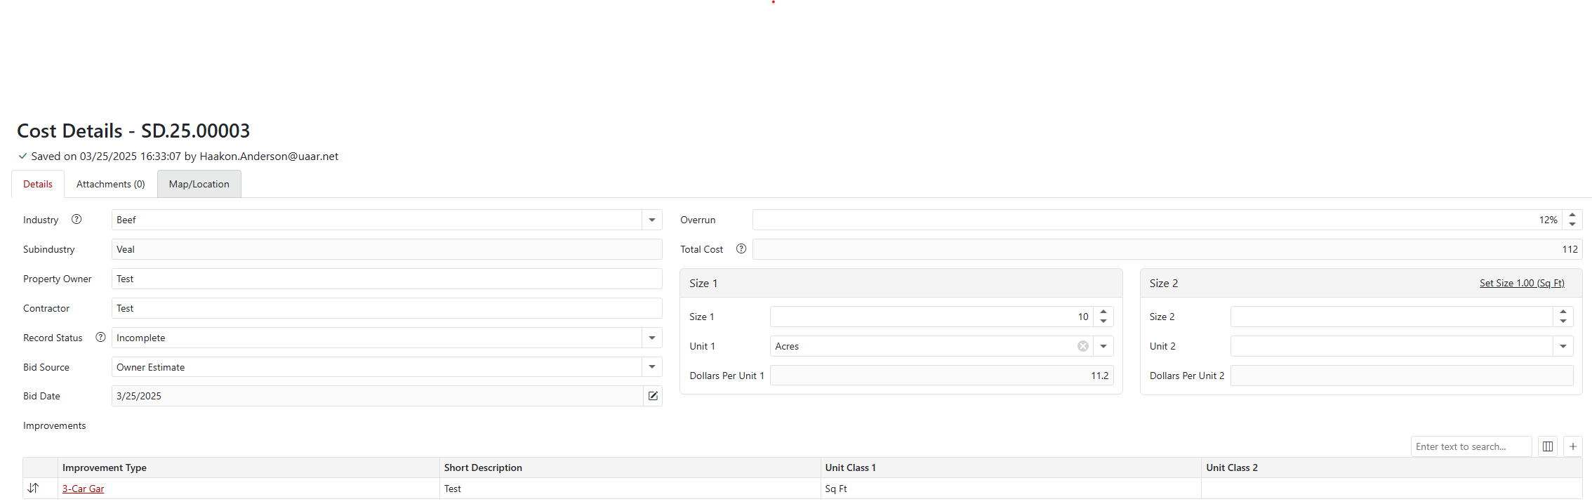The width and height of the screenshot is (1592, 504).
Task: Focus the improvements search text box
Action: (1470, 446)
